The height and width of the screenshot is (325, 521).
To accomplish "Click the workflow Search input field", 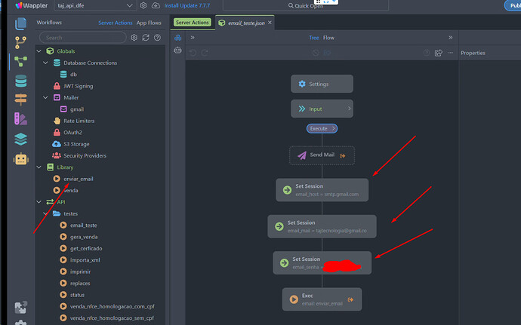I will pos(83,37).
